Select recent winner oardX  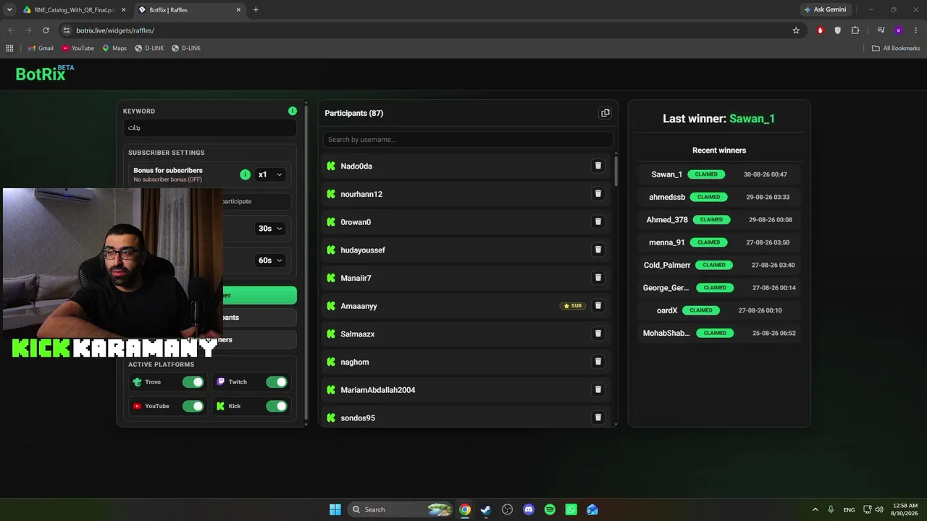click(667, 310)
